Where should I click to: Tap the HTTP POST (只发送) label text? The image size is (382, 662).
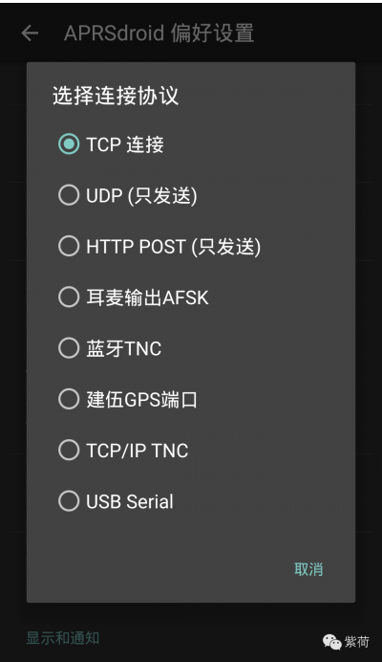point(173,247)
